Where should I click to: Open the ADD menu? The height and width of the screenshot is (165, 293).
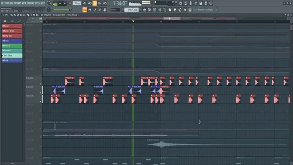(x=11, y=3)
